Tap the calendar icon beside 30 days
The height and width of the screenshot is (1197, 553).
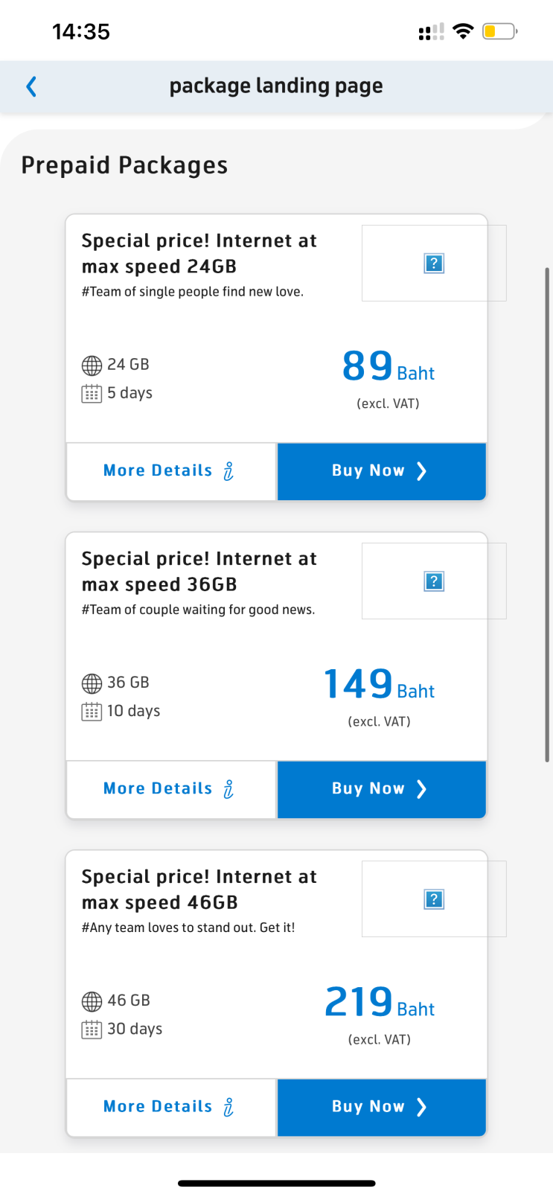(x=92, y=1030)
